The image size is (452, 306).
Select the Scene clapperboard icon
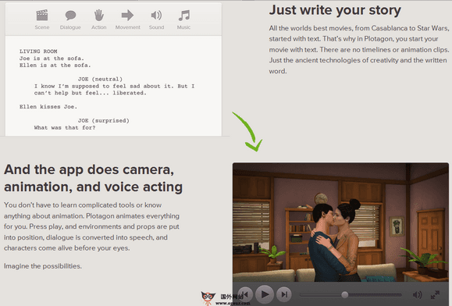click(x=42, y=16)
